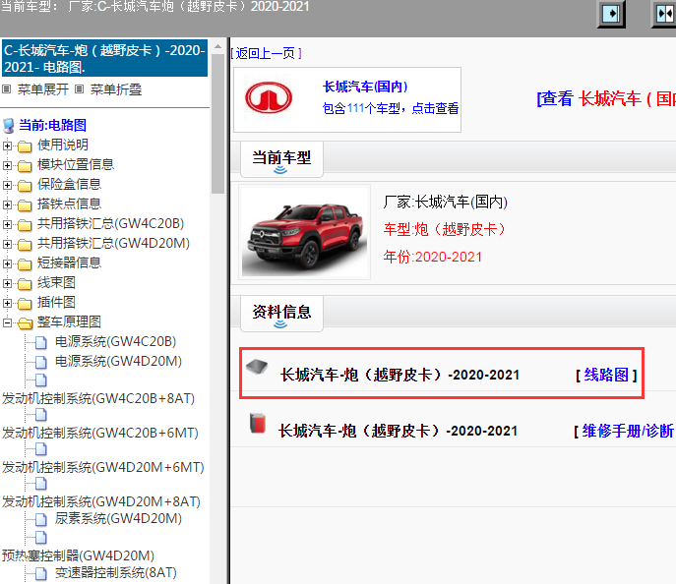Expand the 插件图 tree node

[x=7, y=303]
